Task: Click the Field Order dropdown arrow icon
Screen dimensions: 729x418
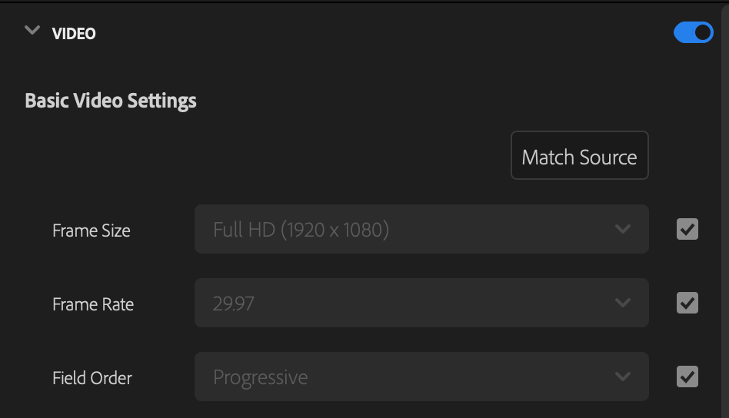Action: [623, 377]
